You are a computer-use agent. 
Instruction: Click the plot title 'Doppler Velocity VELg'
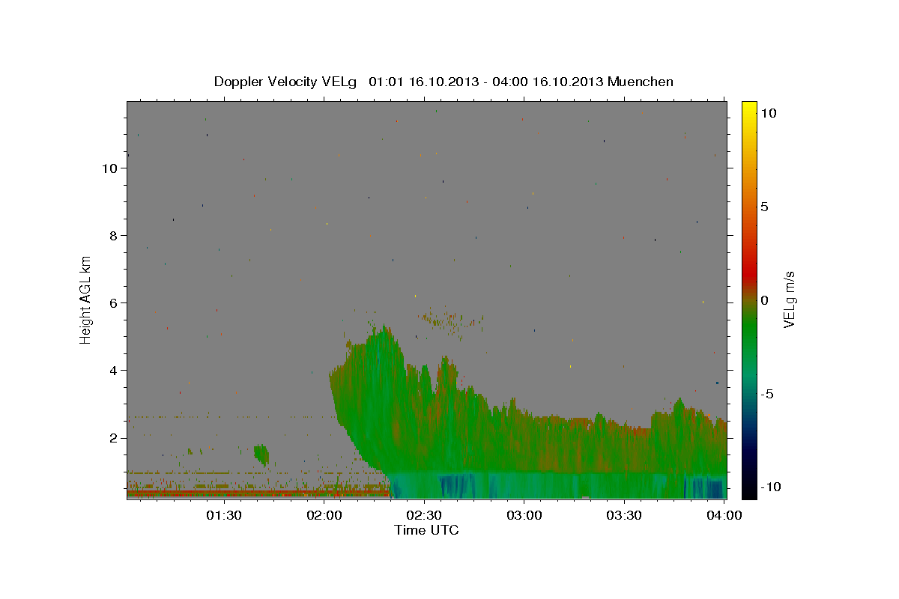click(286, 82)
